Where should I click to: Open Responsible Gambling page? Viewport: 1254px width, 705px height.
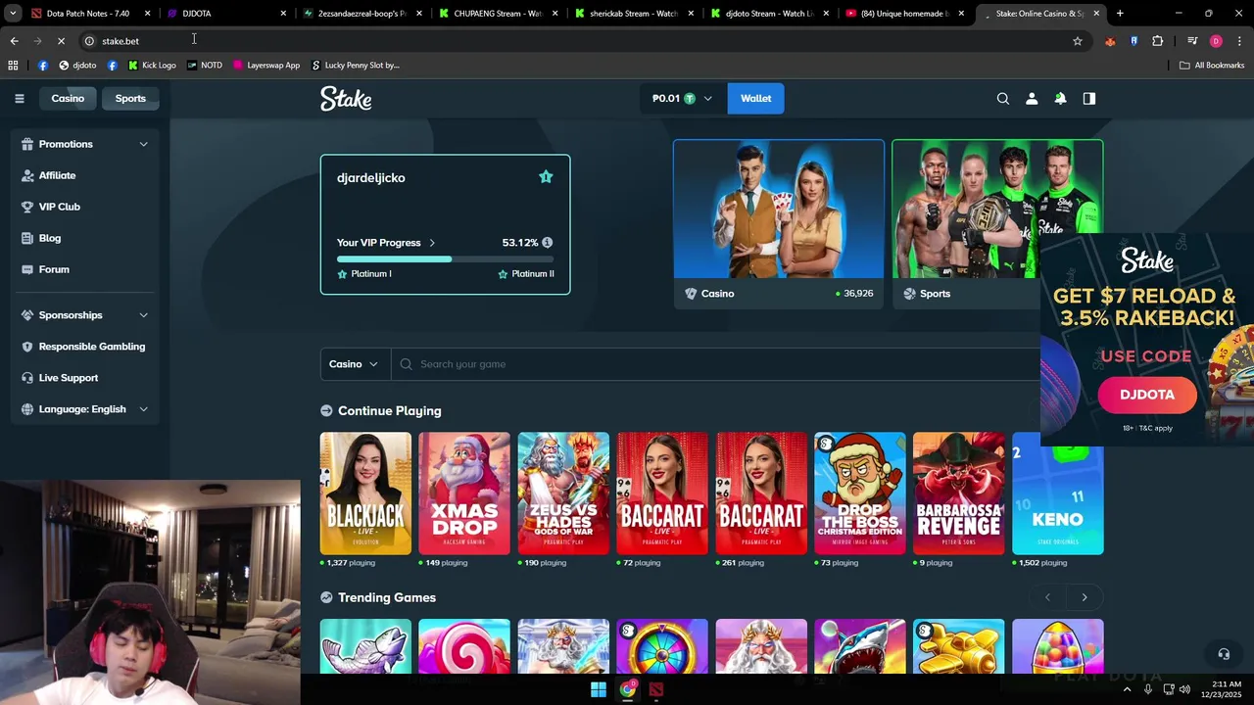tap(91, 347)
